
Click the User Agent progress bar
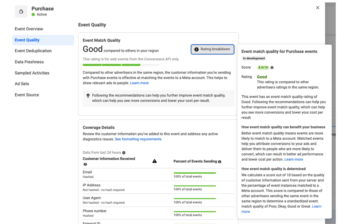(195, 199)
